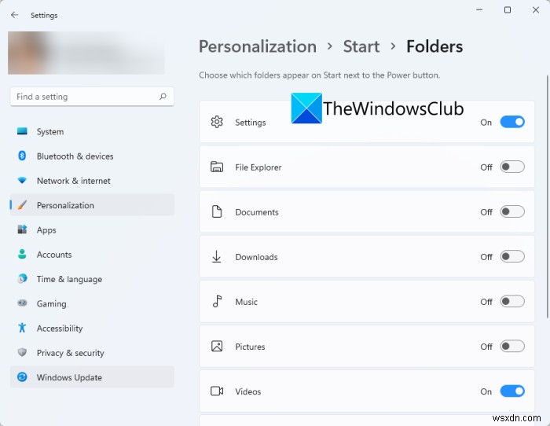Click the Downloads arrow icon
Viewport: 550px width, 426px height.
(217, 256)
